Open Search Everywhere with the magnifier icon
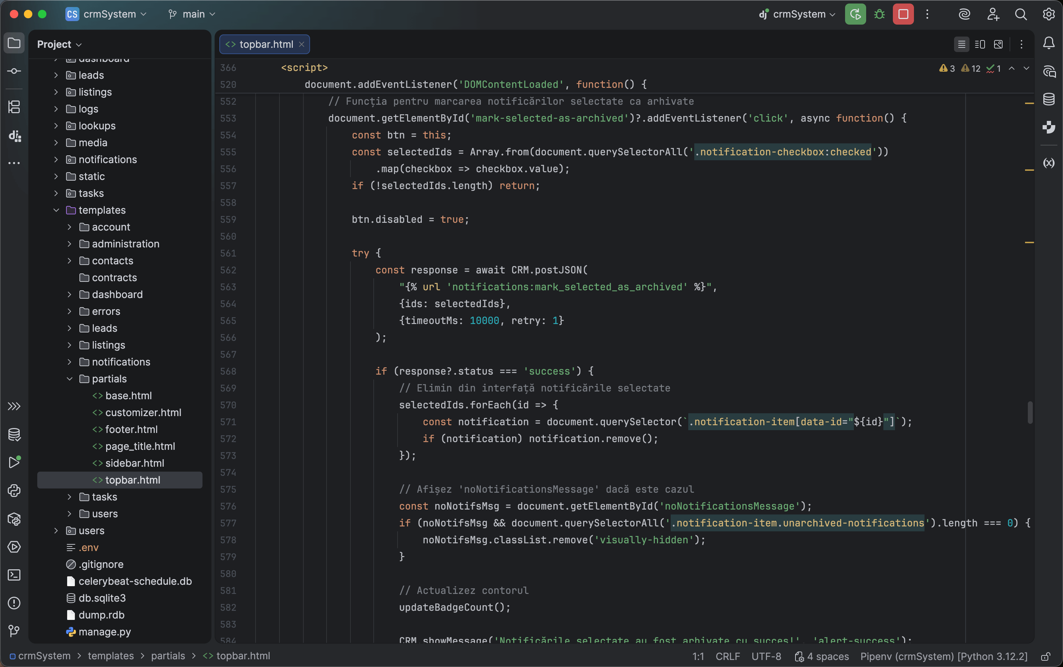This screenshot has height=667, width=1063. (1020, 14)
